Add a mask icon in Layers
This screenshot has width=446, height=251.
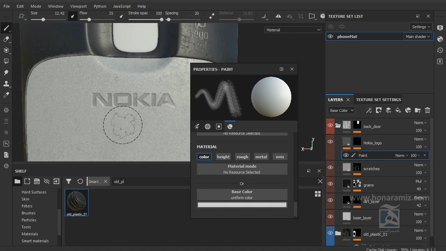click(379, 110)
